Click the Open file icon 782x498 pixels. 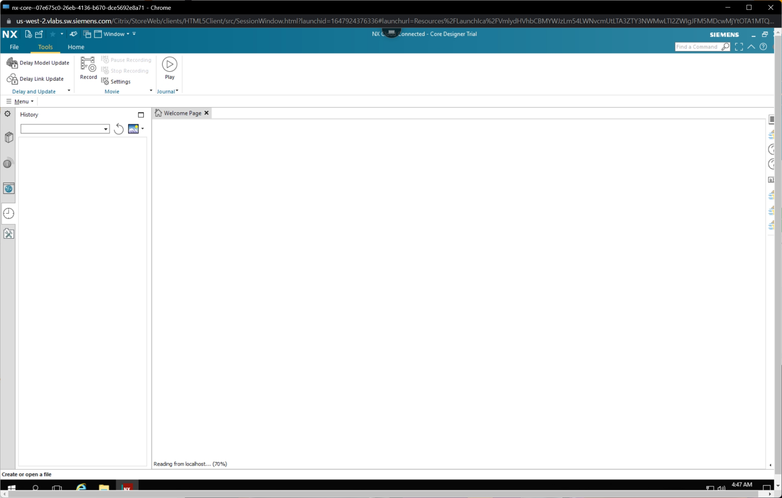tap(39, 34)
